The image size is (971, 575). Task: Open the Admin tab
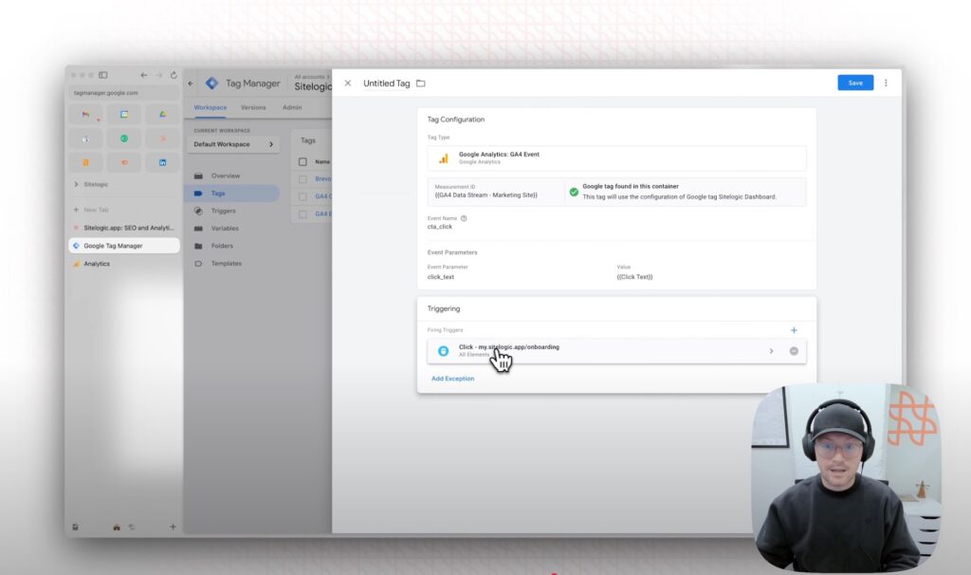(x=291, y=107)
